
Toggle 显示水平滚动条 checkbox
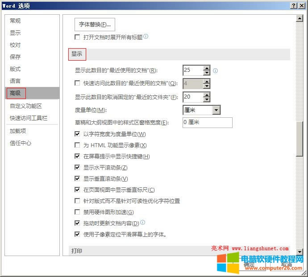[x=77, y=168]
